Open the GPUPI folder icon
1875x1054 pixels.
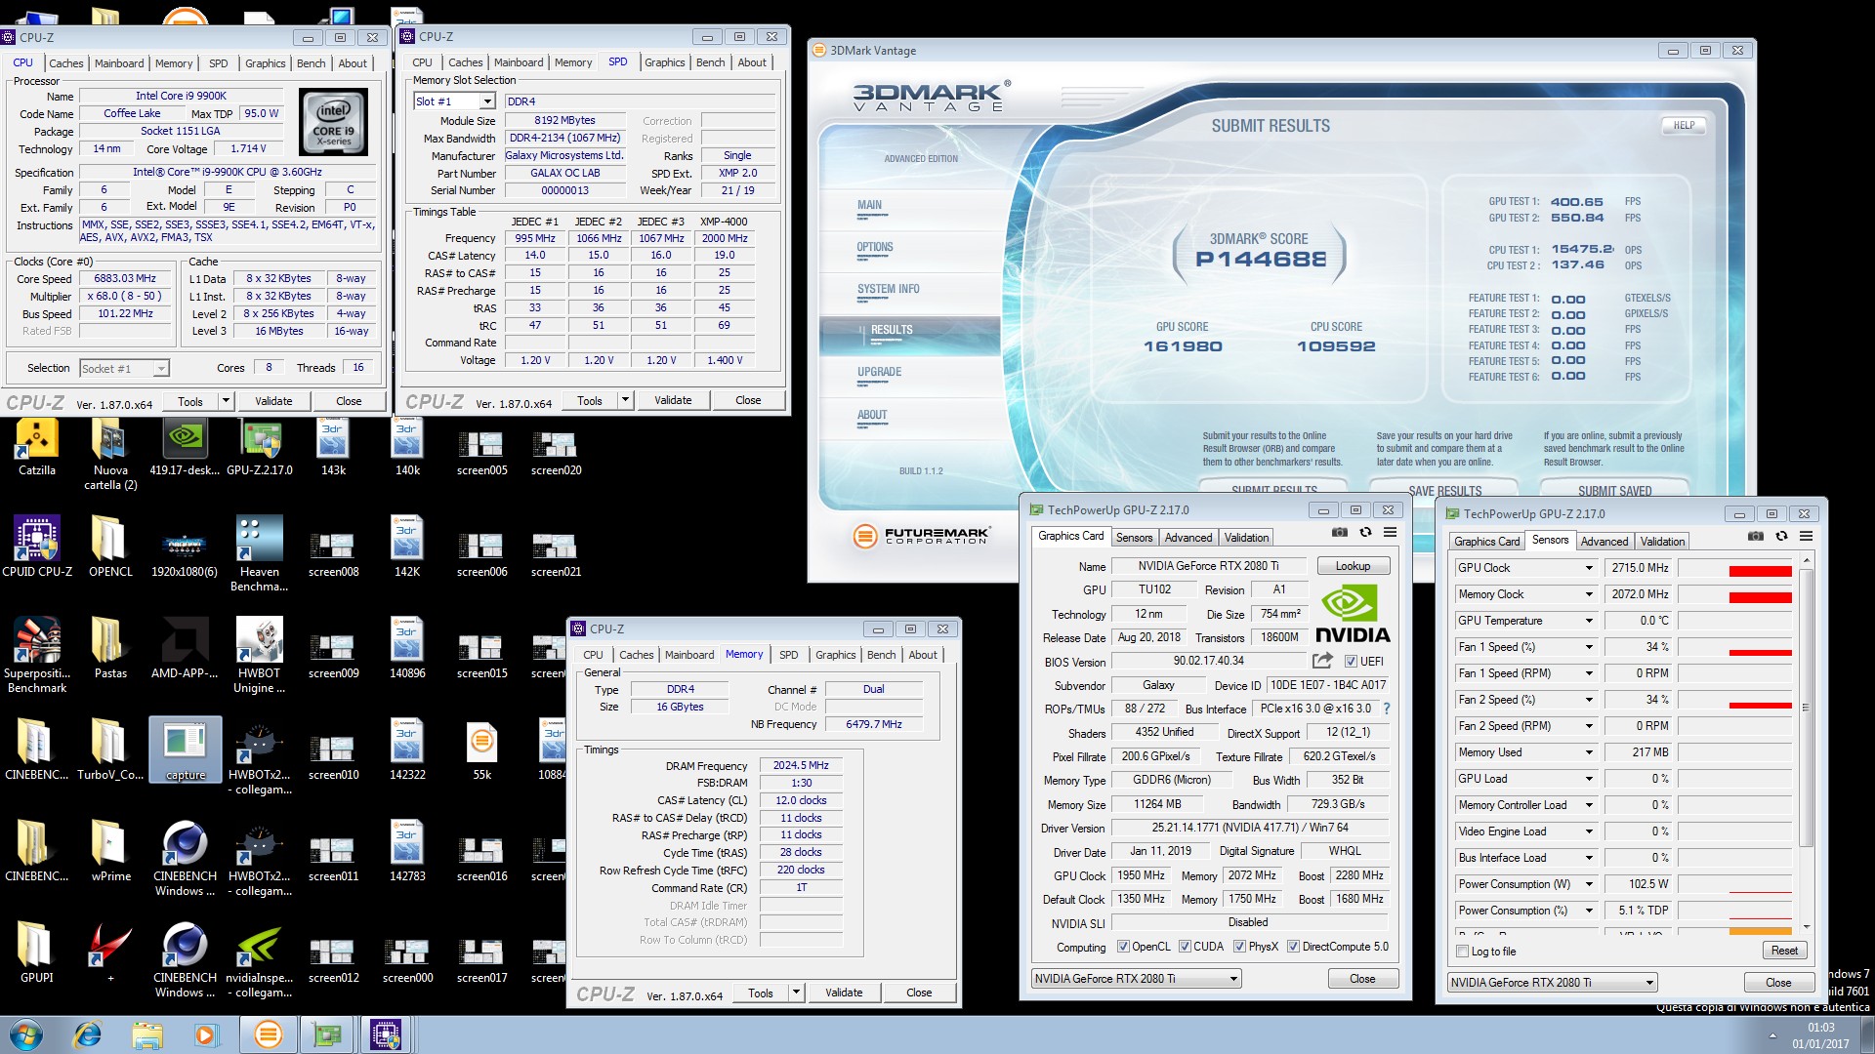[x=37, y=953]
